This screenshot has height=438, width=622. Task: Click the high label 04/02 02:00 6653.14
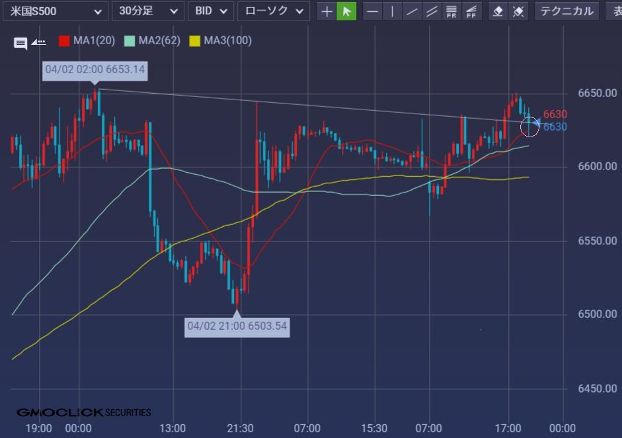[95, 71]
